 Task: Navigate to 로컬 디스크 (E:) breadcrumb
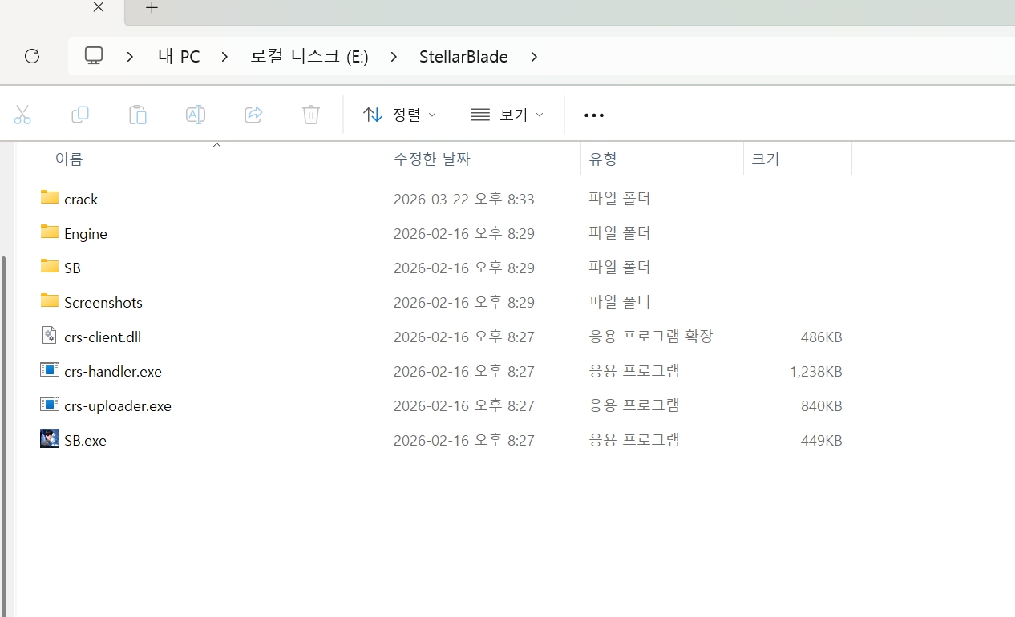coord(309,57)
